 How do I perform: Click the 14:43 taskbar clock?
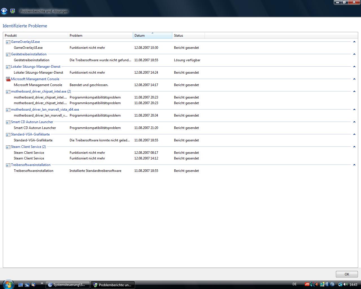pos(353,285)
